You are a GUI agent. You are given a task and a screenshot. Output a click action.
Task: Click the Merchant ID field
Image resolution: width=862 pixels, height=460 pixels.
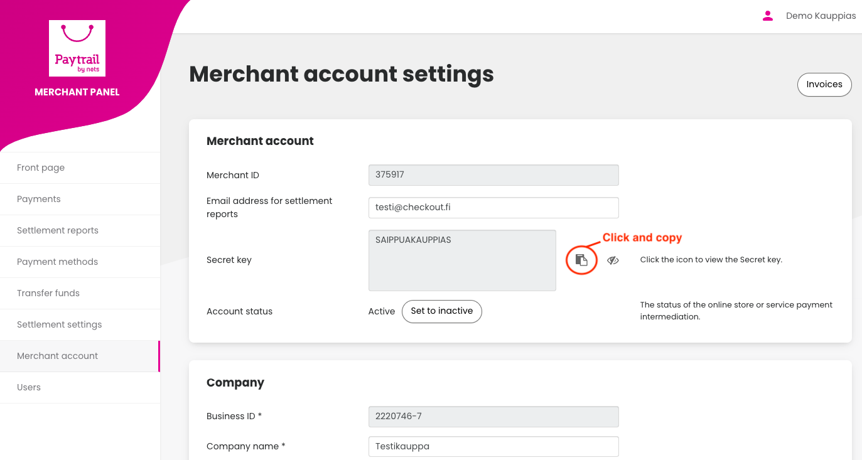point(493,175)
